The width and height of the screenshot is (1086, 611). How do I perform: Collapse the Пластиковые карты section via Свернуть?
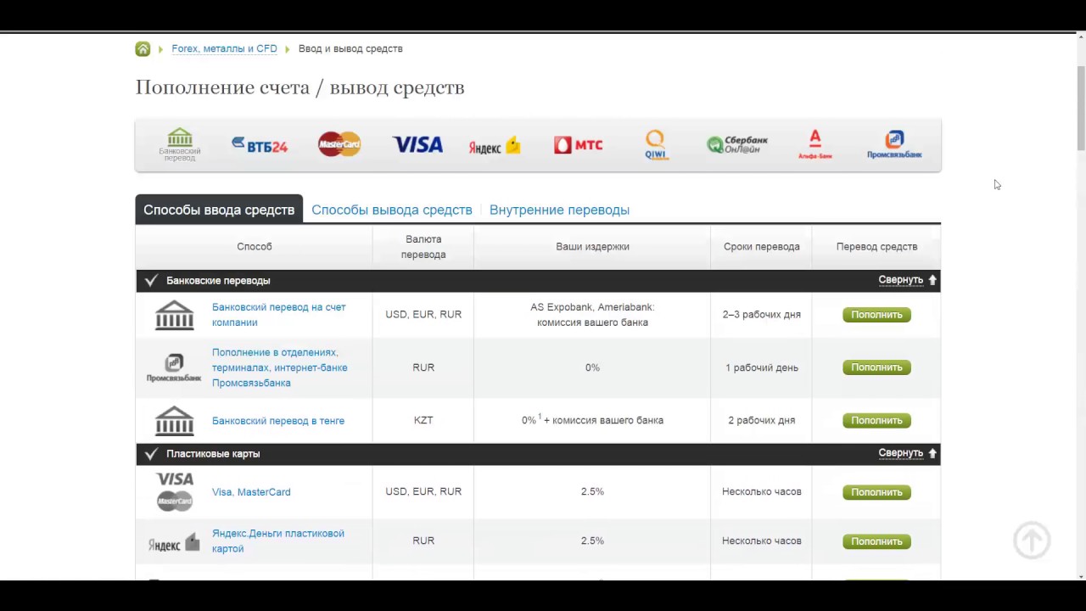pyautogui.click(x=907, y=453)
